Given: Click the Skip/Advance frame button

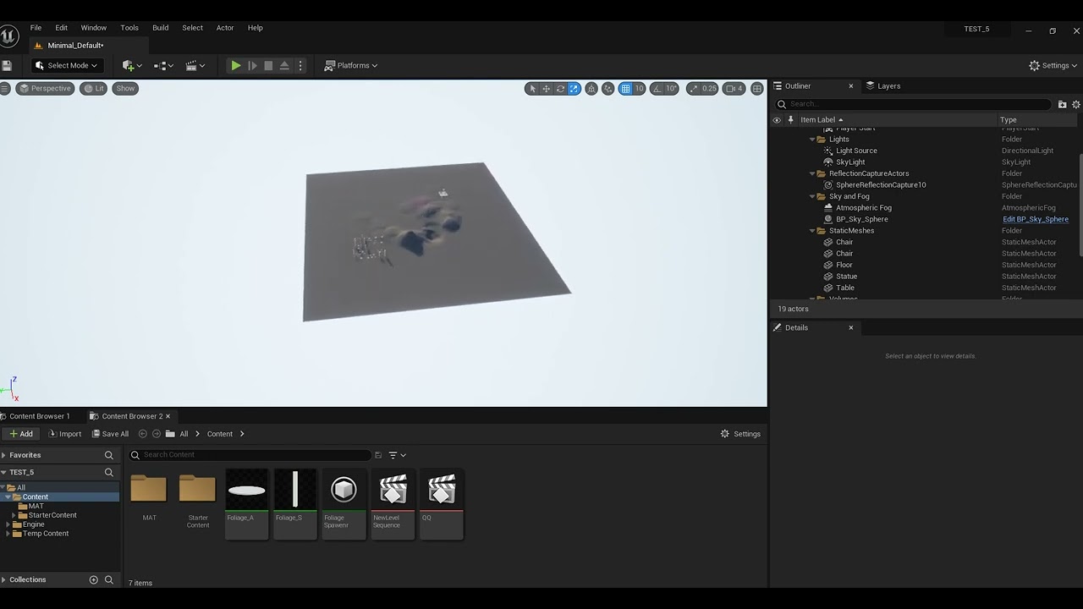Looking at the screenshot, I should click(x=252, y=65).
